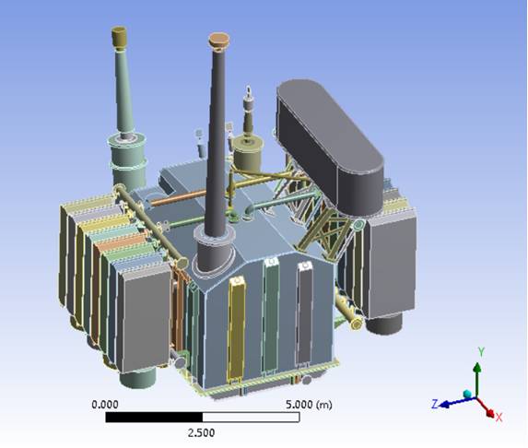Click the small olive turret behind center bushing

coord(248,153)
